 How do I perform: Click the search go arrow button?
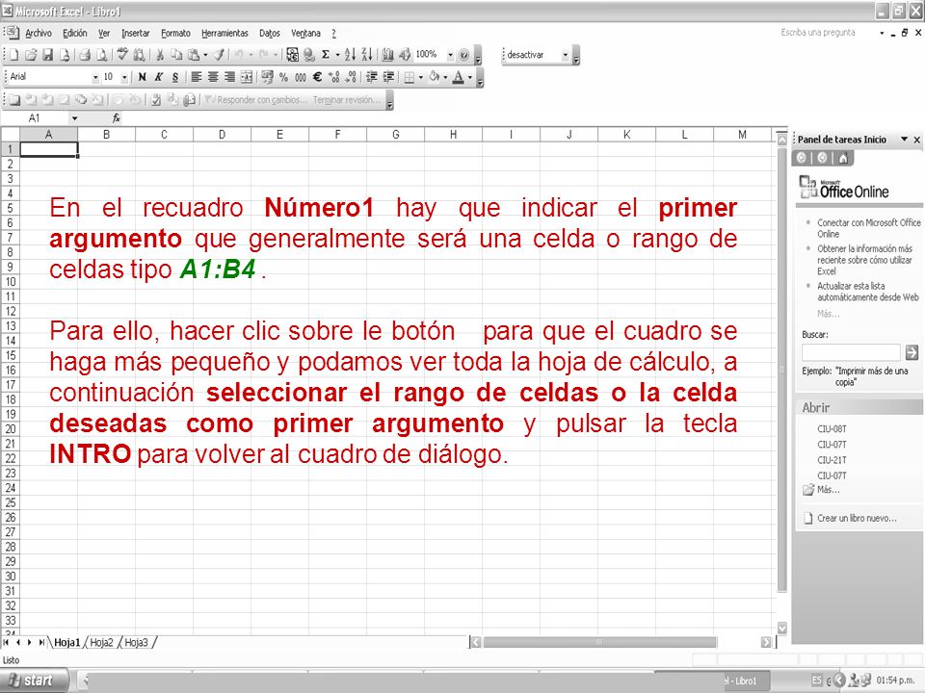tap(912, 352)
